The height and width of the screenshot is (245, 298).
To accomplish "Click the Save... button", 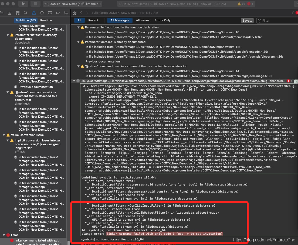I will (247, 21).
